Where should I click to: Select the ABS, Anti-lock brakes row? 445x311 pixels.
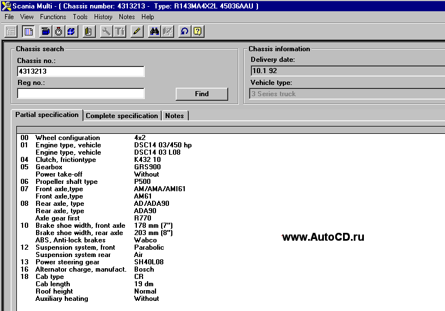pos(232,240)
